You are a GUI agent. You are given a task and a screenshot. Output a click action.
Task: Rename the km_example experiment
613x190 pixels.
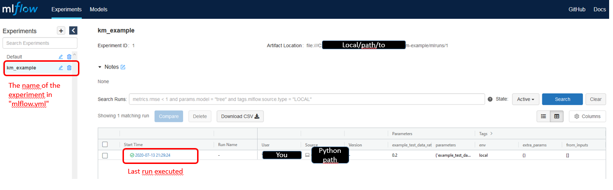[61, 68]
